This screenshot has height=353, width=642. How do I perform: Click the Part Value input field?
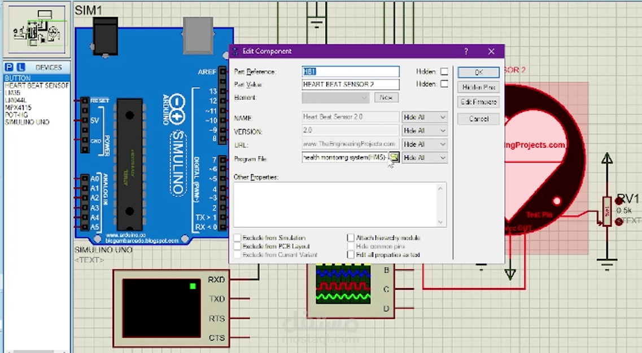click(351, 84)
